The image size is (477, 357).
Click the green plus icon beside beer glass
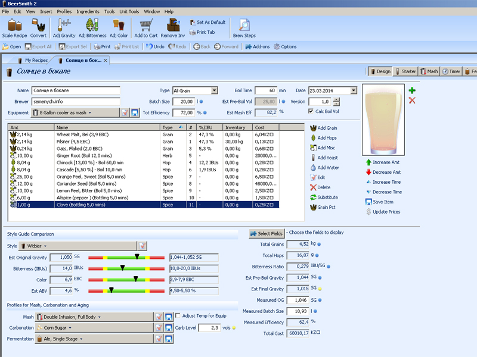pyautogui.click(x=412, y=90)
